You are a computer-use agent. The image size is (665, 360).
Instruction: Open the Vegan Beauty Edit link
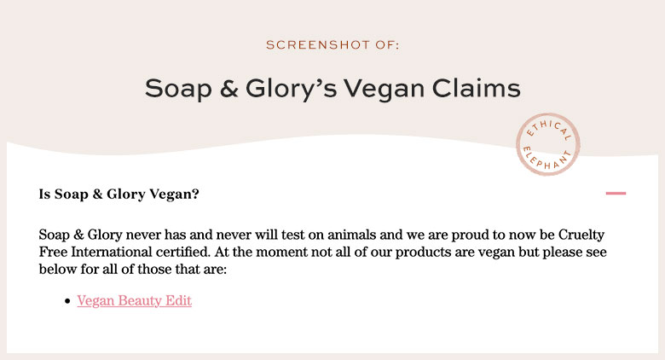pos(134,300)
